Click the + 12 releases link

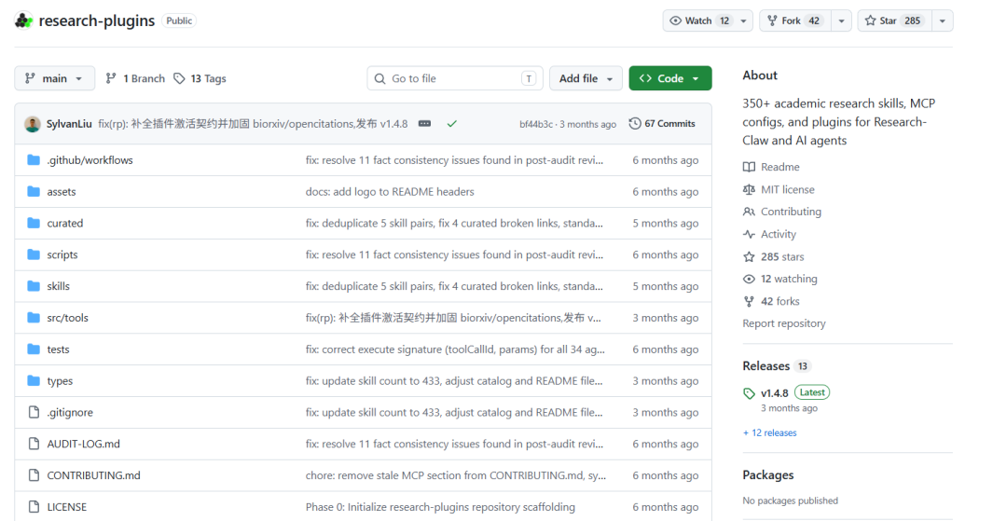770,432
